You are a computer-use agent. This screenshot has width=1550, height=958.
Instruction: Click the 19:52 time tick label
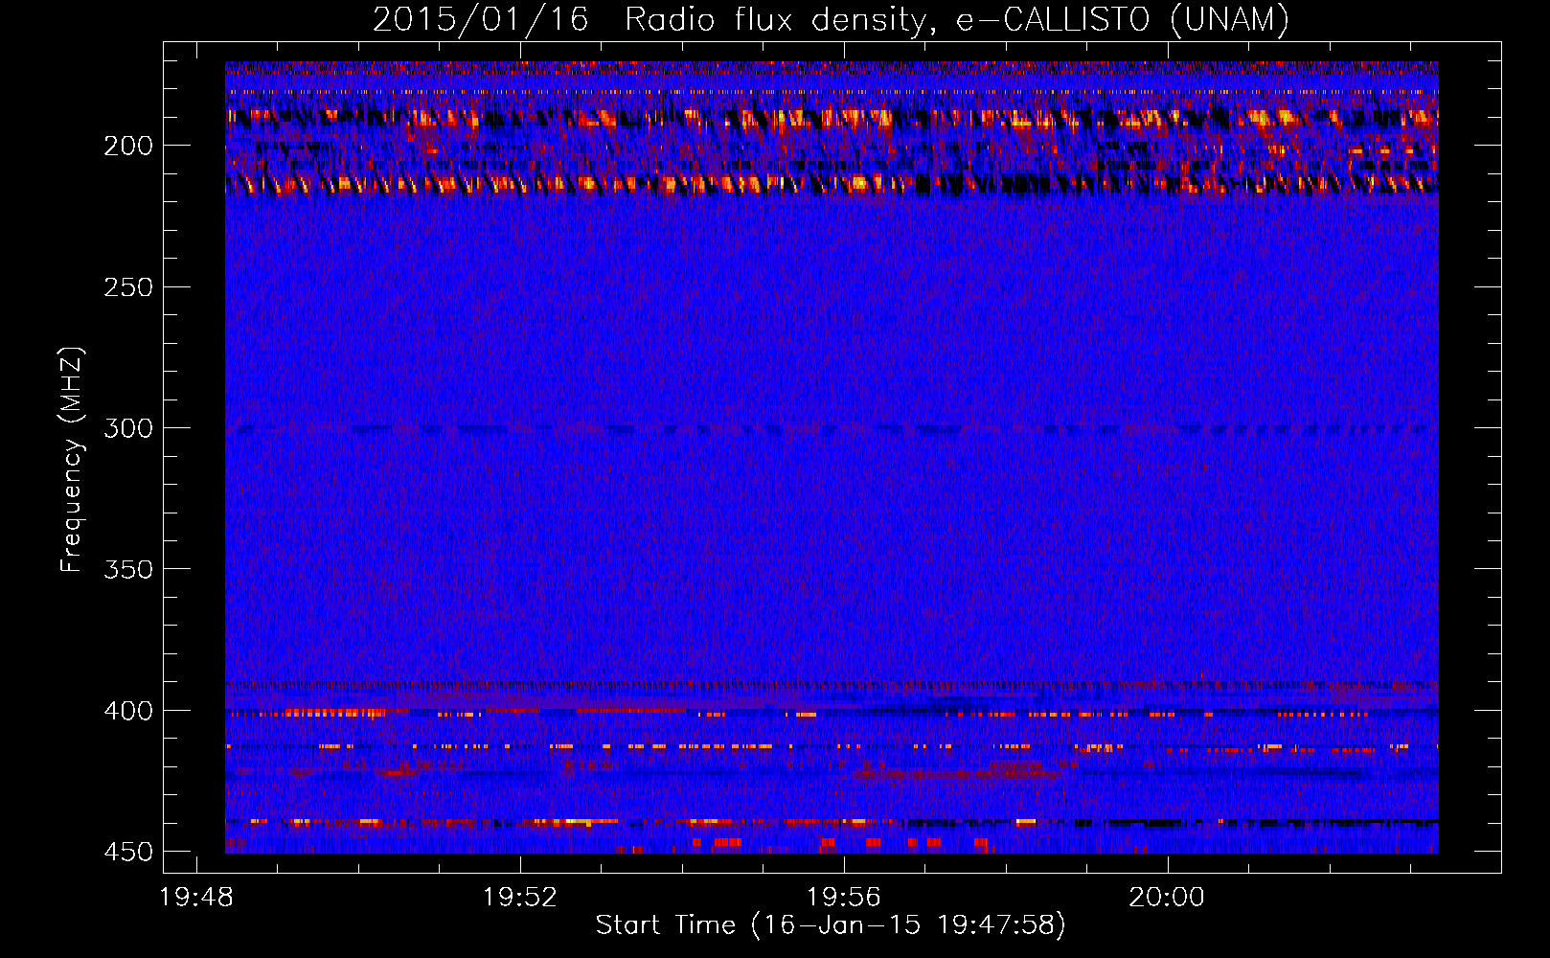coord(520,898)
